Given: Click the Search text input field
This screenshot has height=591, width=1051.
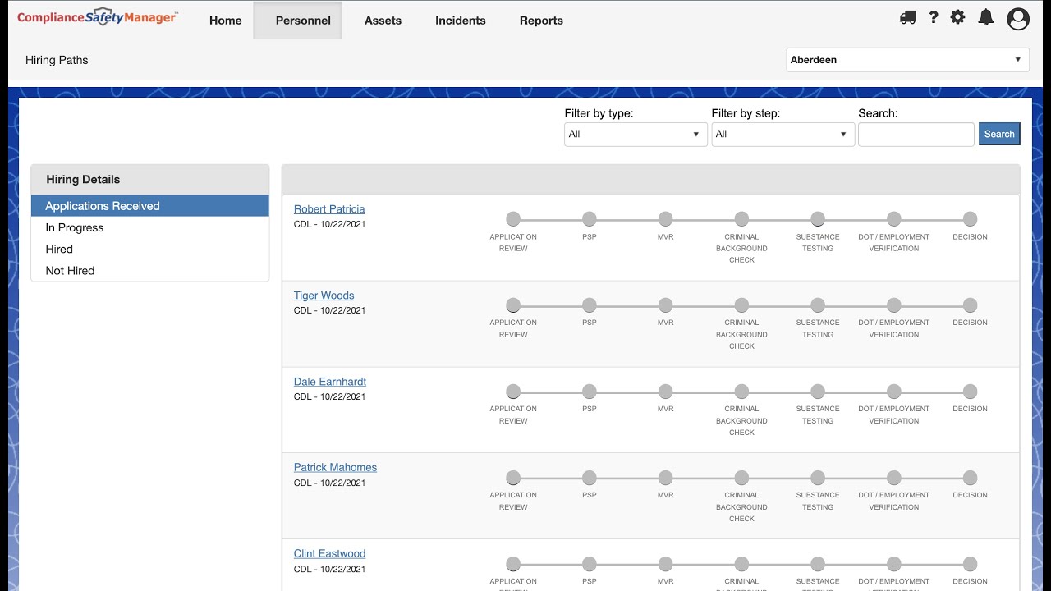Looking at the screenshot, I should click(916, 134).
